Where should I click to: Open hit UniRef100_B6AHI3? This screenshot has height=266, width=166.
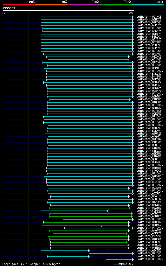click(x=149, y=197)
